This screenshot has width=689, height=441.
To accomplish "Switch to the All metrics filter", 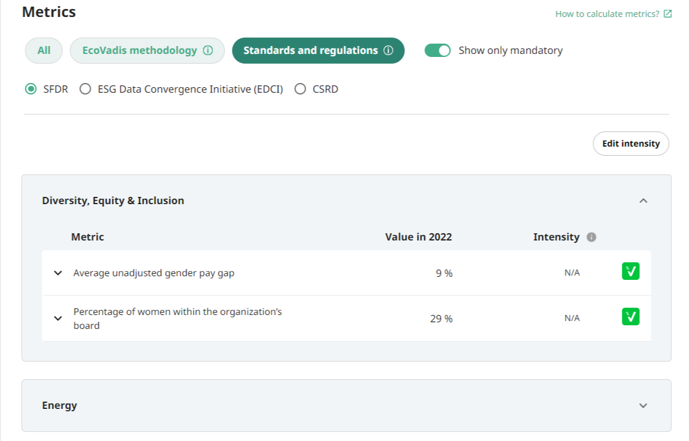I will pyautogui.click(x=44, y=50).
